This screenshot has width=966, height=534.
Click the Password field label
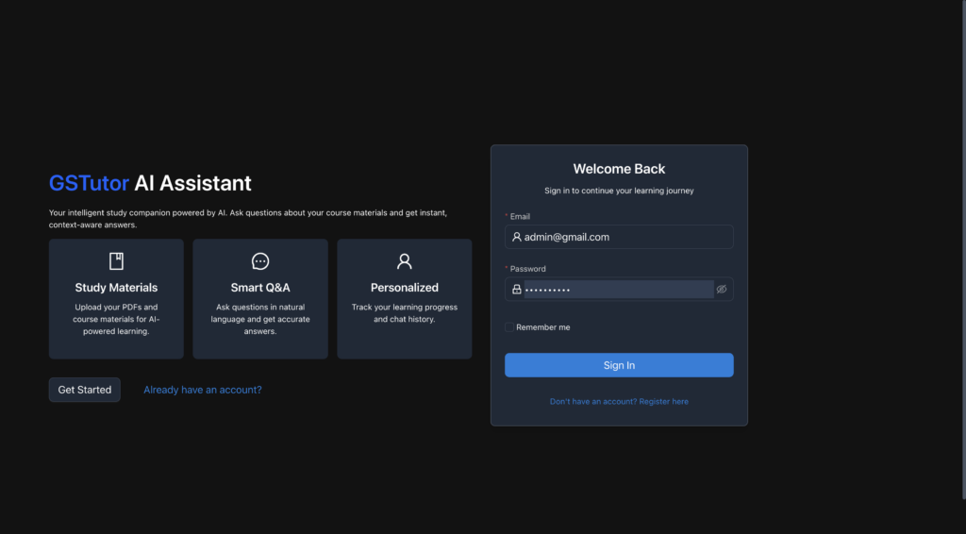coord(527,269)
